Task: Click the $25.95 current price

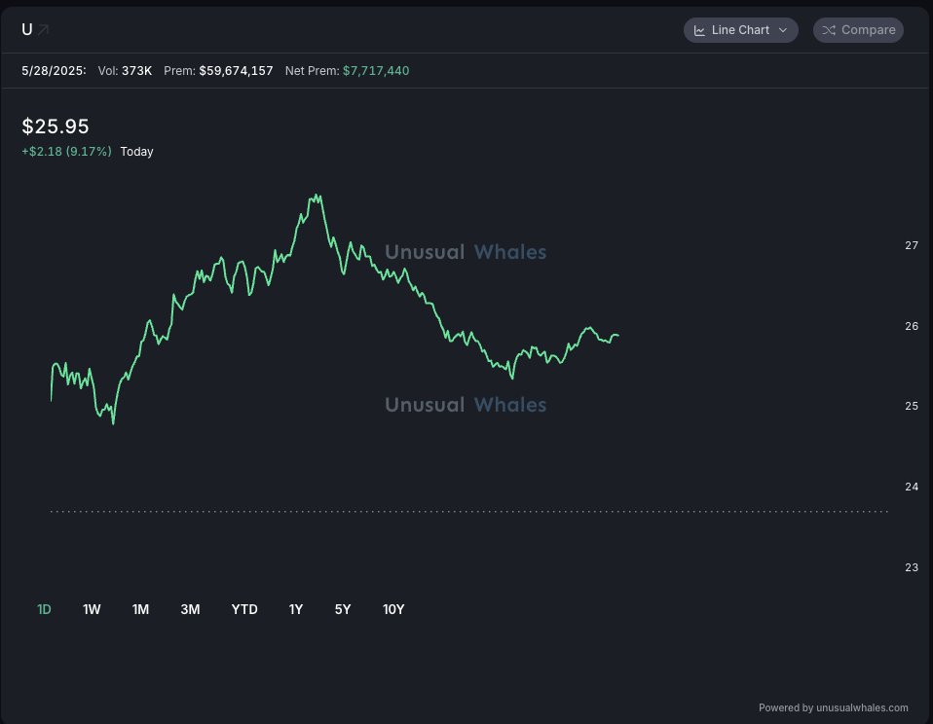Action: click(56, 126)
